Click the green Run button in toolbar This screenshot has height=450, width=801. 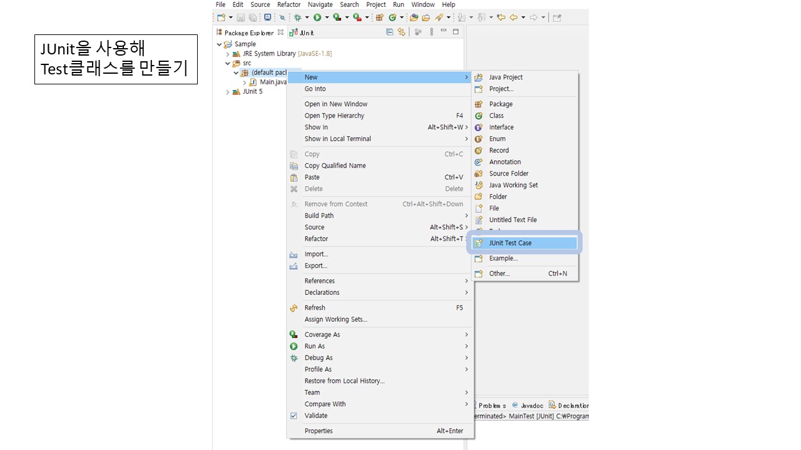point(317,17)
